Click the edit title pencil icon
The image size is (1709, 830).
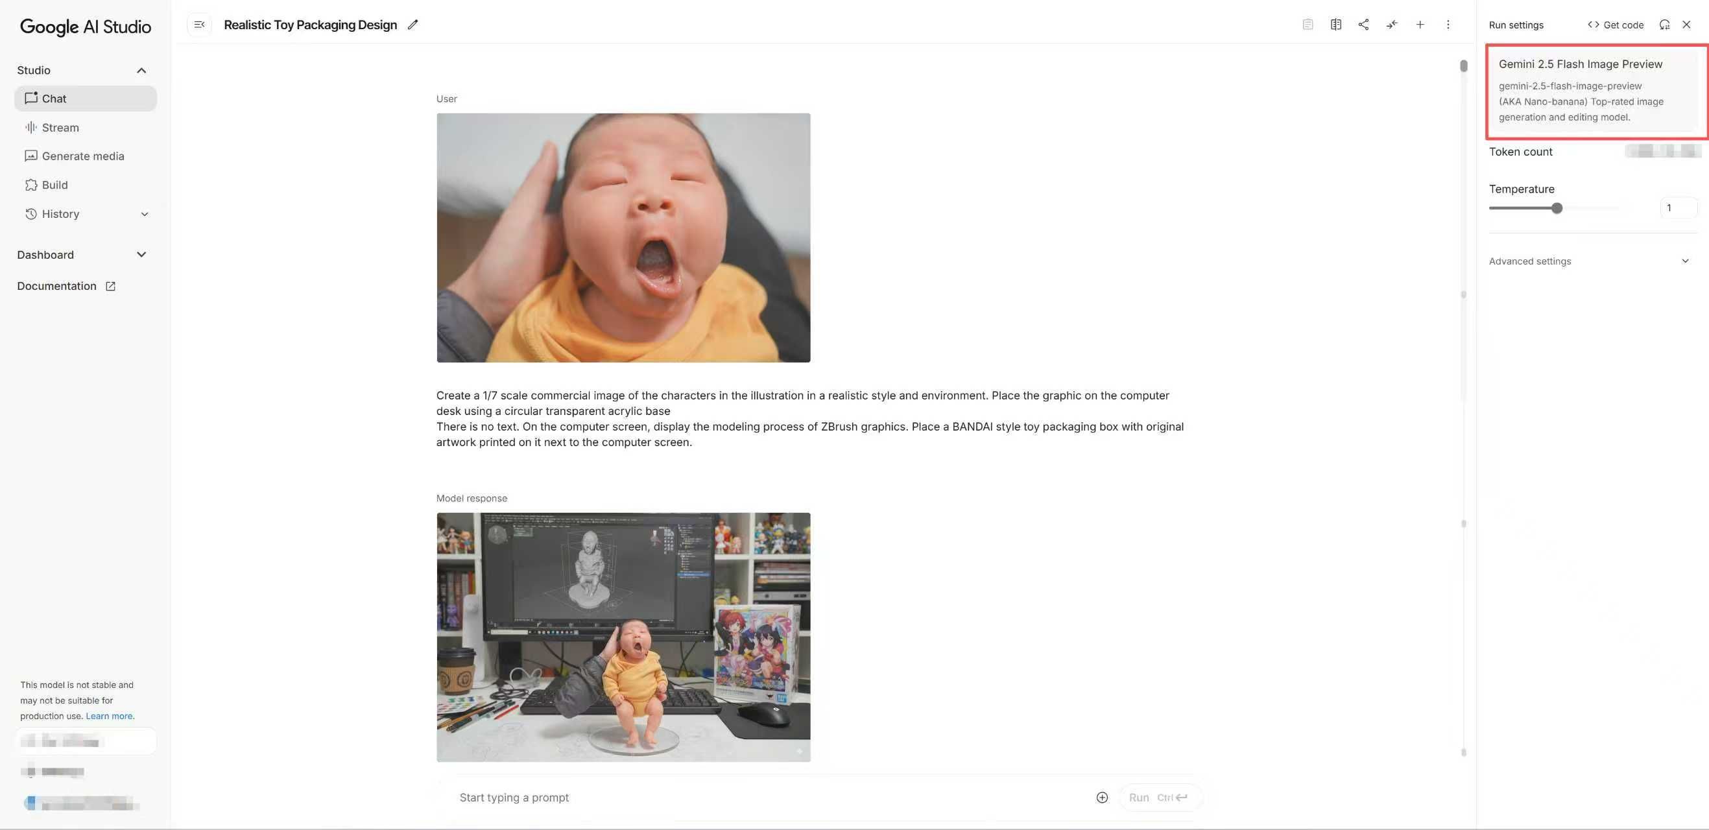coord(412,25)
